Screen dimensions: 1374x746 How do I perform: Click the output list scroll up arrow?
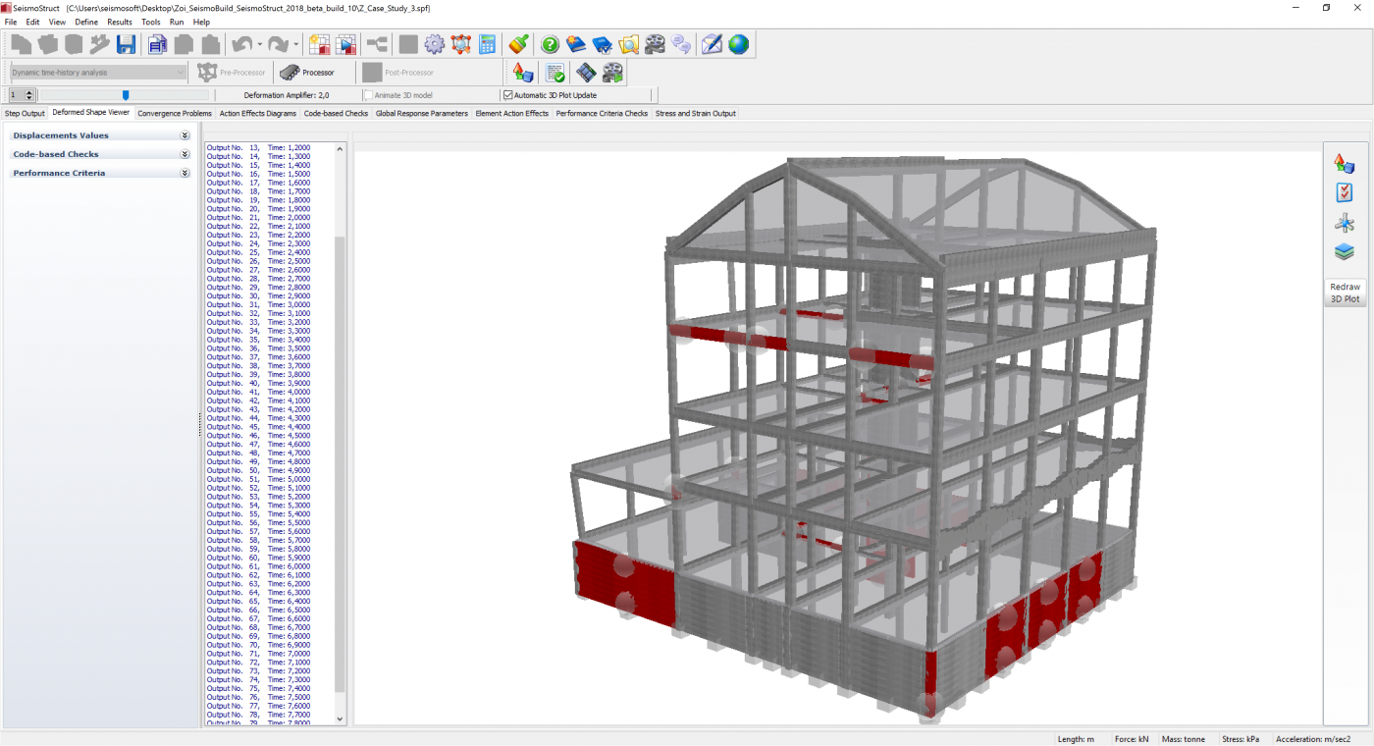pyautogui.click(x=341, y=148)
